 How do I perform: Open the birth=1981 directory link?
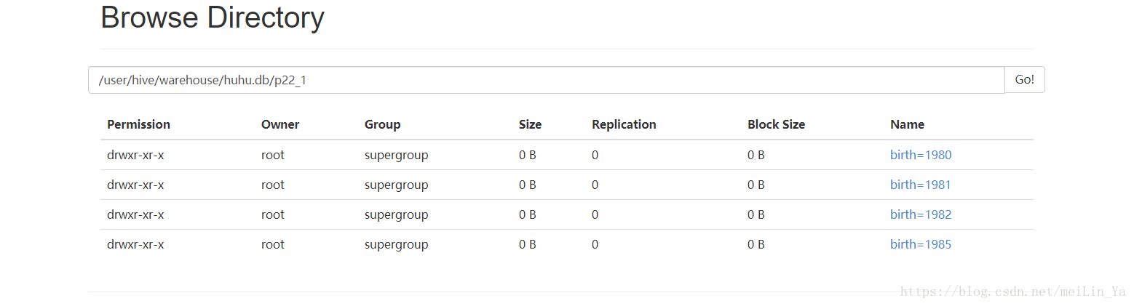pos(921,185)
